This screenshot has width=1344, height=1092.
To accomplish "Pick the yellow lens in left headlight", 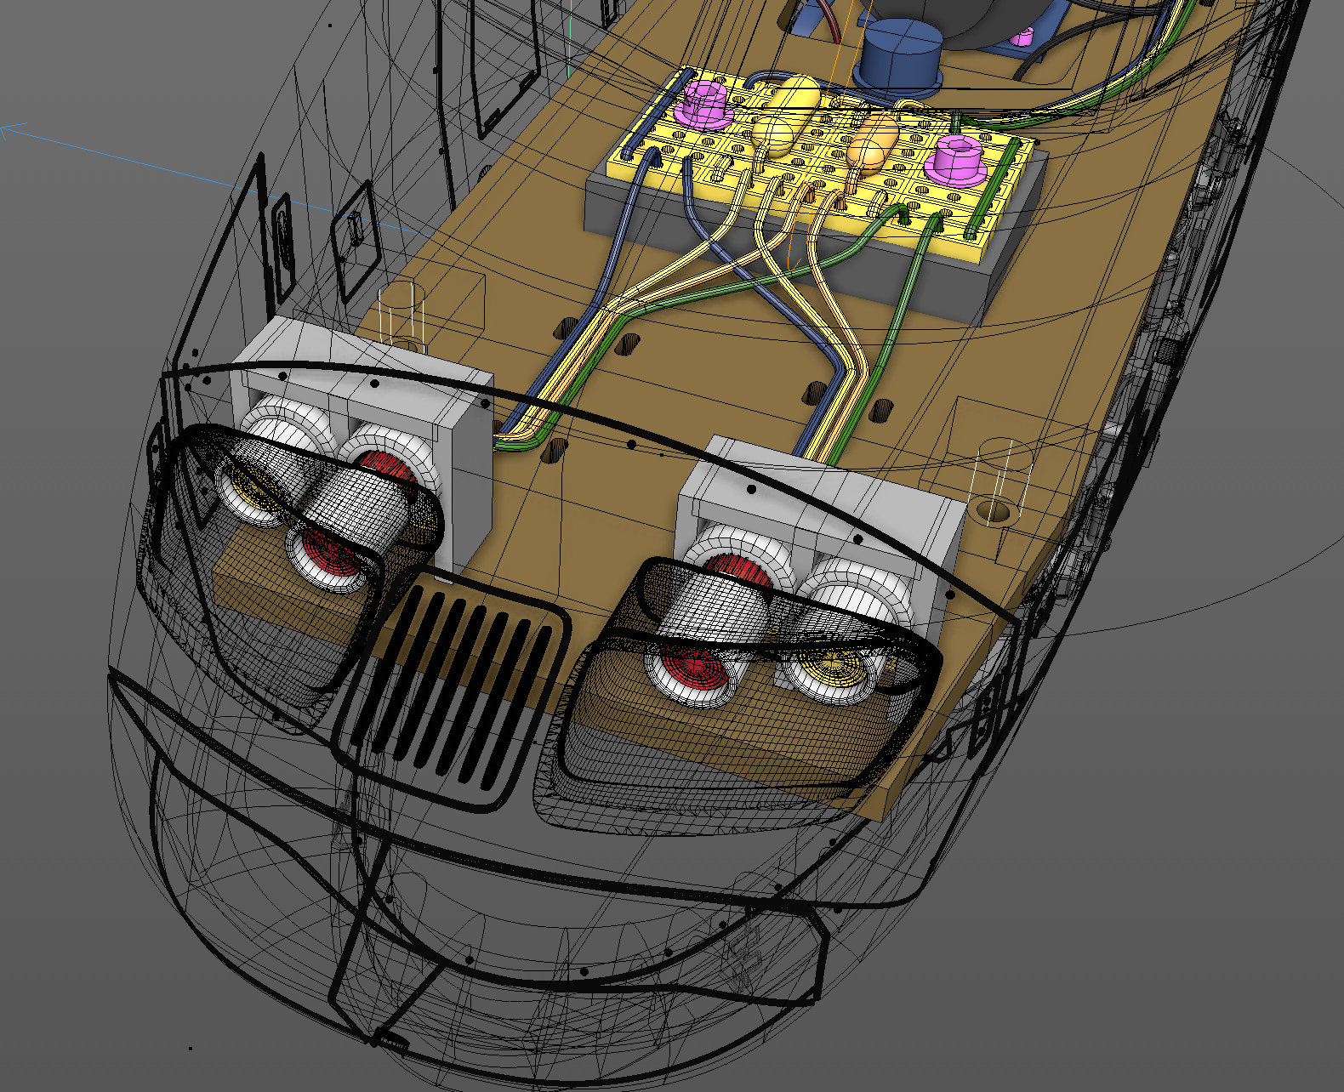I will tap(248, 494).
